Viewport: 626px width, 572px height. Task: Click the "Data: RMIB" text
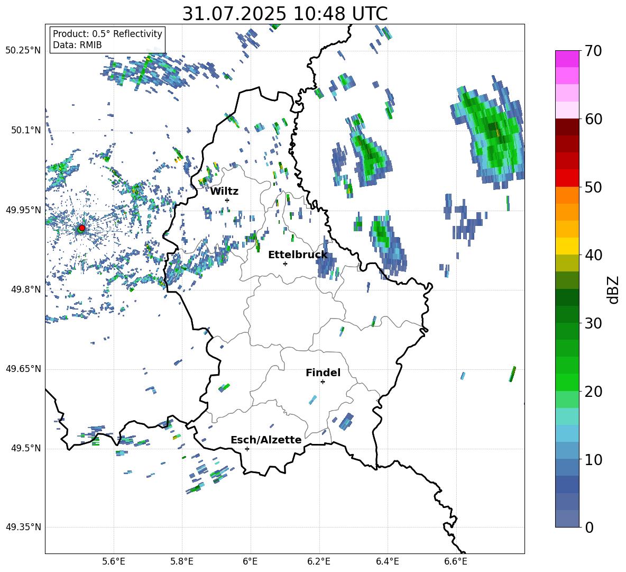77,45
